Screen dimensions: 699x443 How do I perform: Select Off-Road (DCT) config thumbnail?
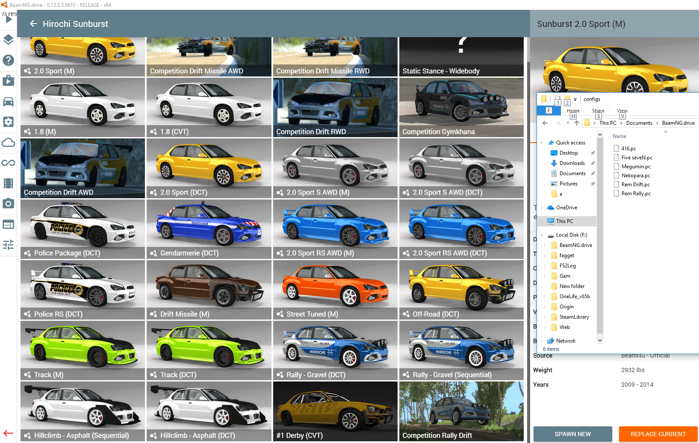click(x=461, y=290)
